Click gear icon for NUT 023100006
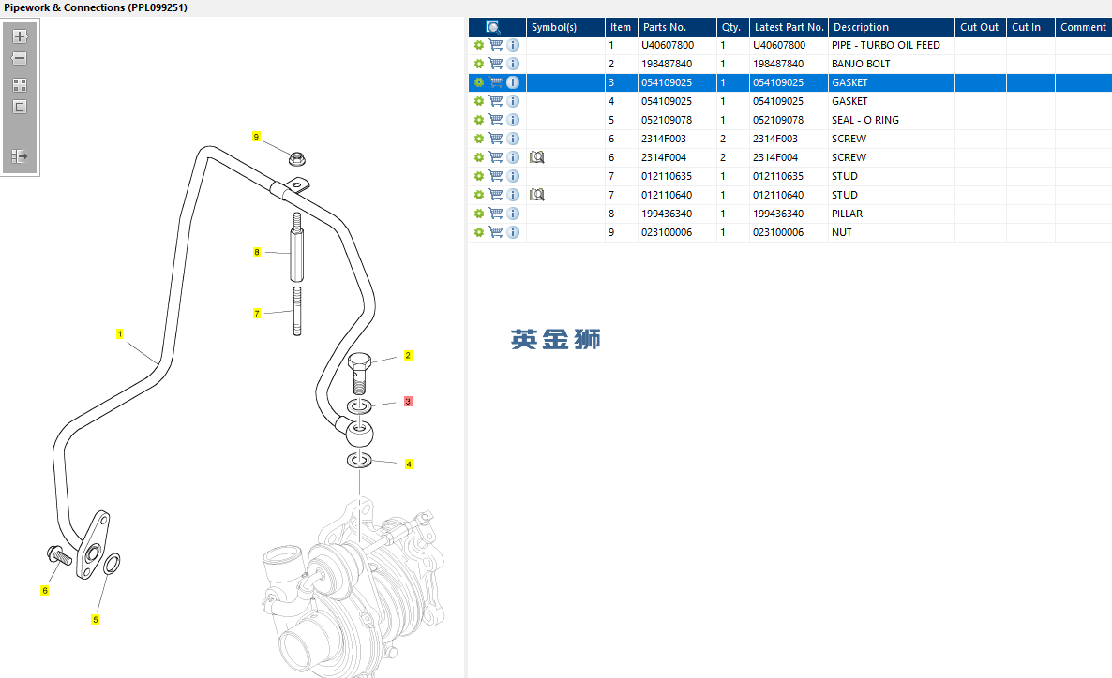1112x678 pixels. point(479,232)
